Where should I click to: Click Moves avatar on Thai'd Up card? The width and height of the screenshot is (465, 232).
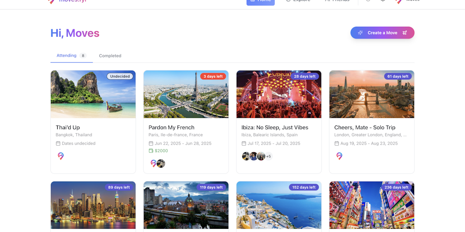pyautogui.click(x=60, y=156)
